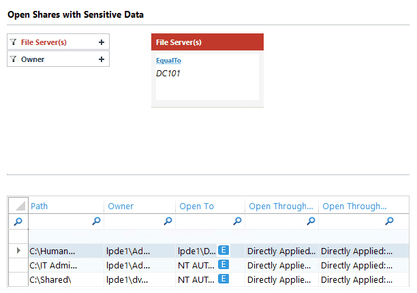This screenshot has height=293, width=417.
Task: Select the C:\IT Admi... path cell
Action: [x=66, y=265]
